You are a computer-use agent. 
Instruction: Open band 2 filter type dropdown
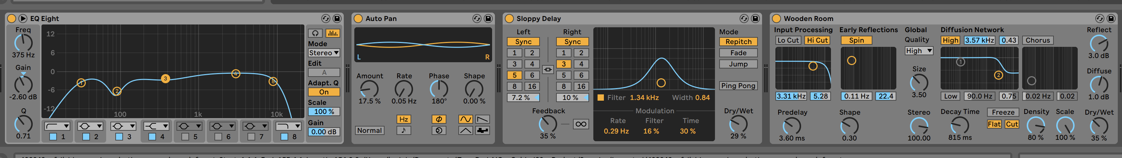click(x=90, y=126)
